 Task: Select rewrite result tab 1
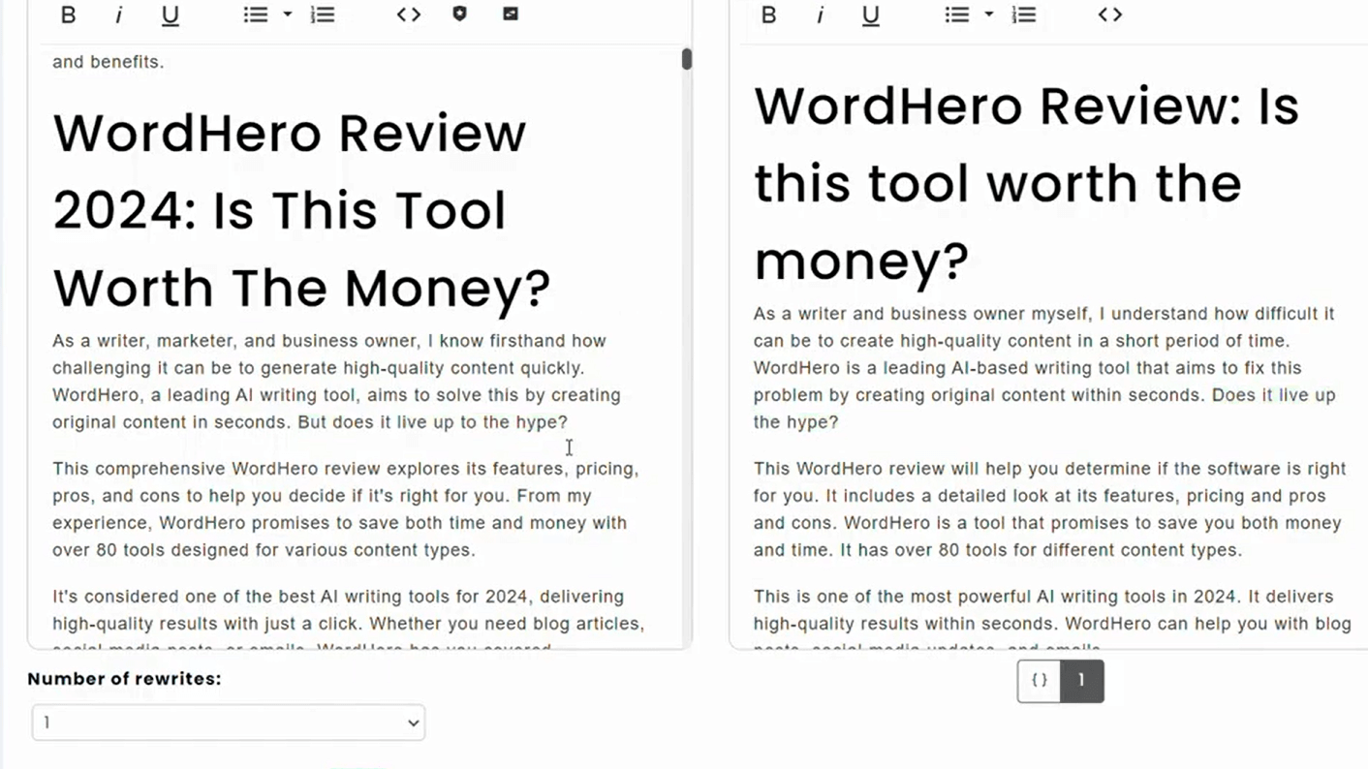point(1082,681)
